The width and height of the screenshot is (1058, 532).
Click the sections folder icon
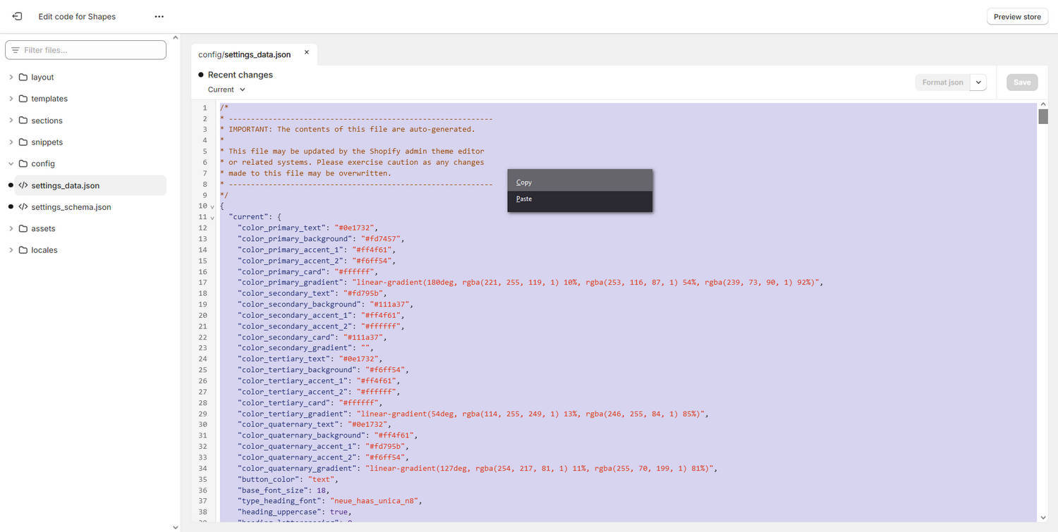23,120
